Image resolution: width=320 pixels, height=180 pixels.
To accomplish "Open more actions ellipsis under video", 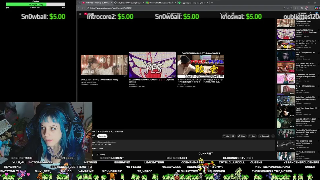I will point(273,136).
